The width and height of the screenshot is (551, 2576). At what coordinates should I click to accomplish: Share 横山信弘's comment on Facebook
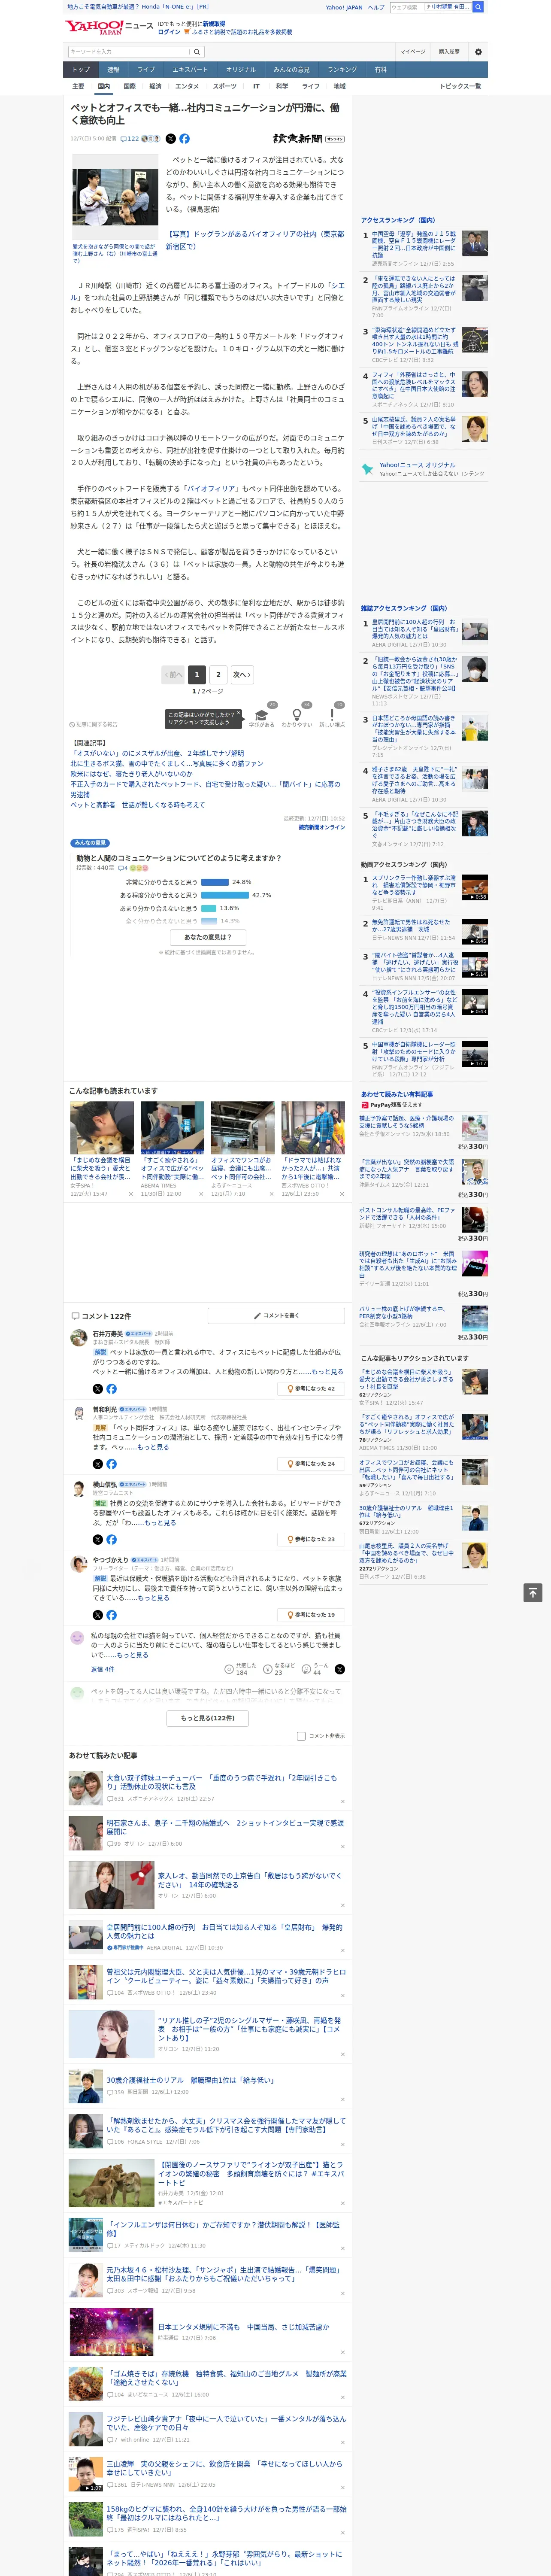click(x=112, y=1539)
